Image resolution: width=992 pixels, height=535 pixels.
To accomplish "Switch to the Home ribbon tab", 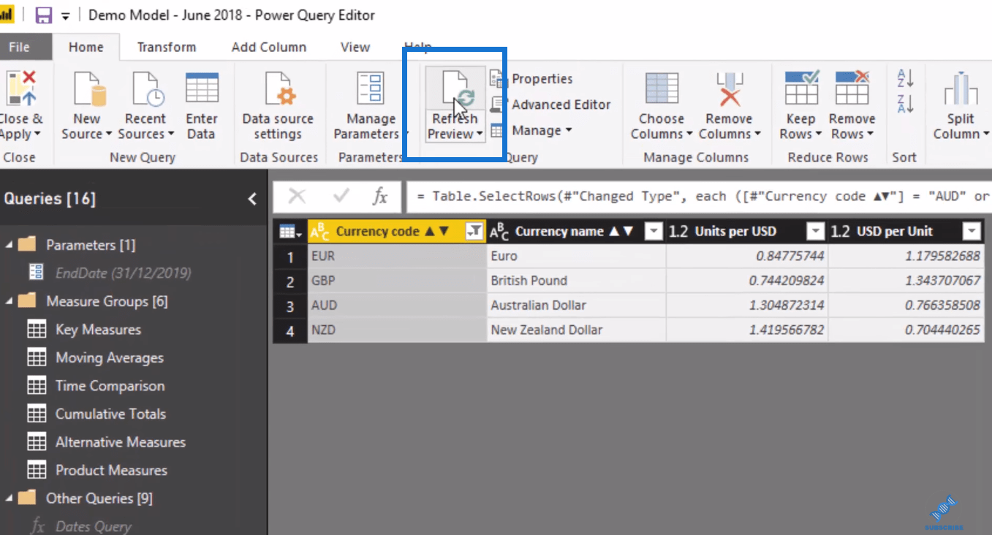I will pyautogui.click(x=86, y=47).
